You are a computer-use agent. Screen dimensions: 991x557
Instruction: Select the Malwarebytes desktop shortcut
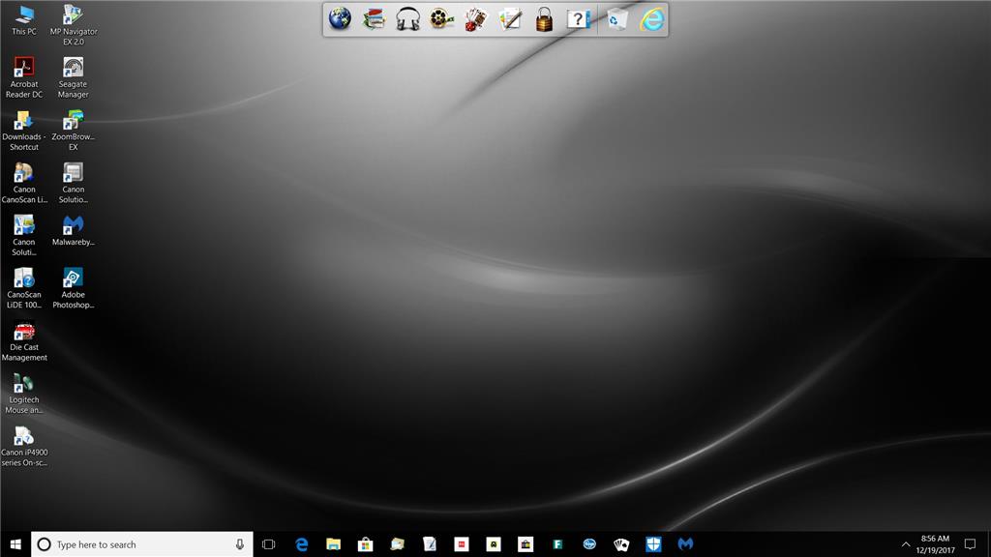pyautogui.click(x=74, y=230)
